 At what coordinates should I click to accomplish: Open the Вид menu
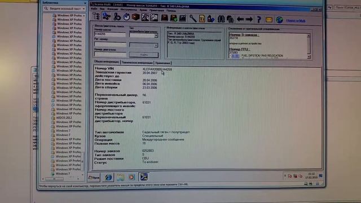102,9
